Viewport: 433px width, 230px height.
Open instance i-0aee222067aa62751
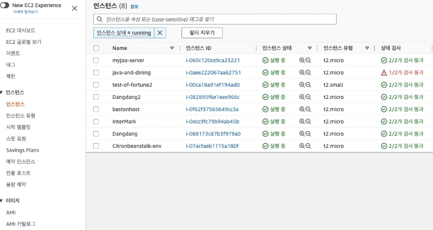[213, 72]
